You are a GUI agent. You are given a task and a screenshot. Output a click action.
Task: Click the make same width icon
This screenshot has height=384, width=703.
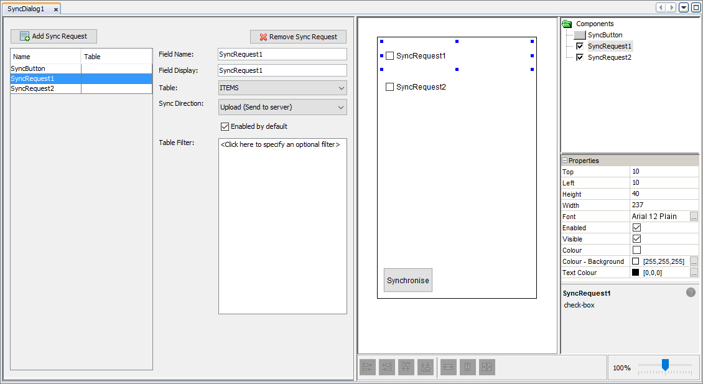448,367
